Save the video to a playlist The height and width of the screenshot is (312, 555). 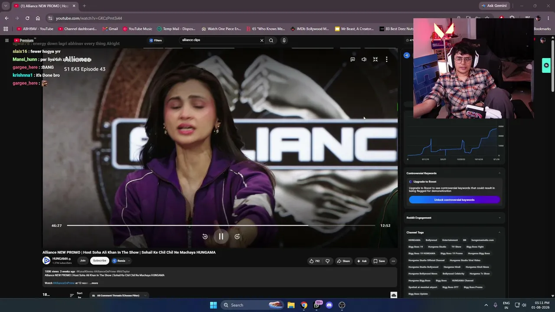click(379, 261)
